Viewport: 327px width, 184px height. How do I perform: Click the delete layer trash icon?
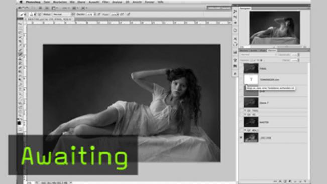(305, 181)
